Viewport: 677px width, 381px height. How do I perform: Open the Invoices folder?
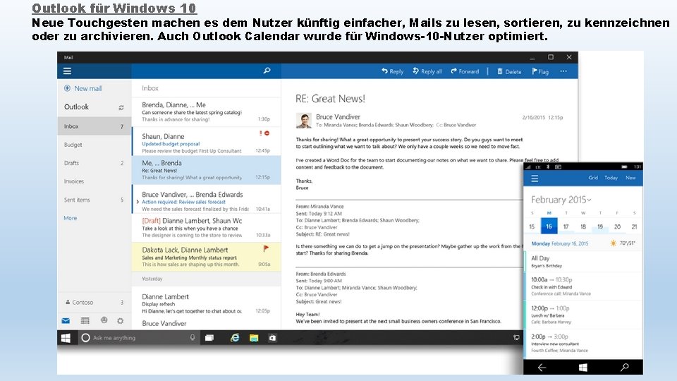click(x=94, y=181)
